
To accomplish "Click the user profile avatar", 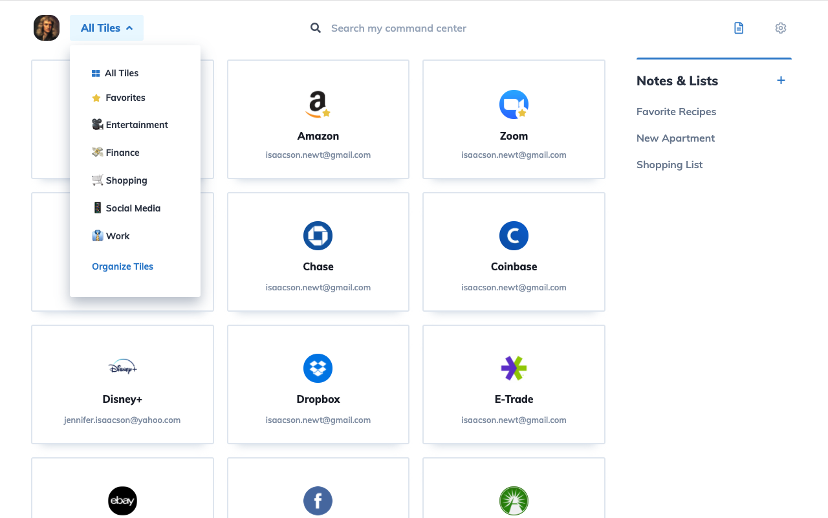I will (x=47, y=28).
